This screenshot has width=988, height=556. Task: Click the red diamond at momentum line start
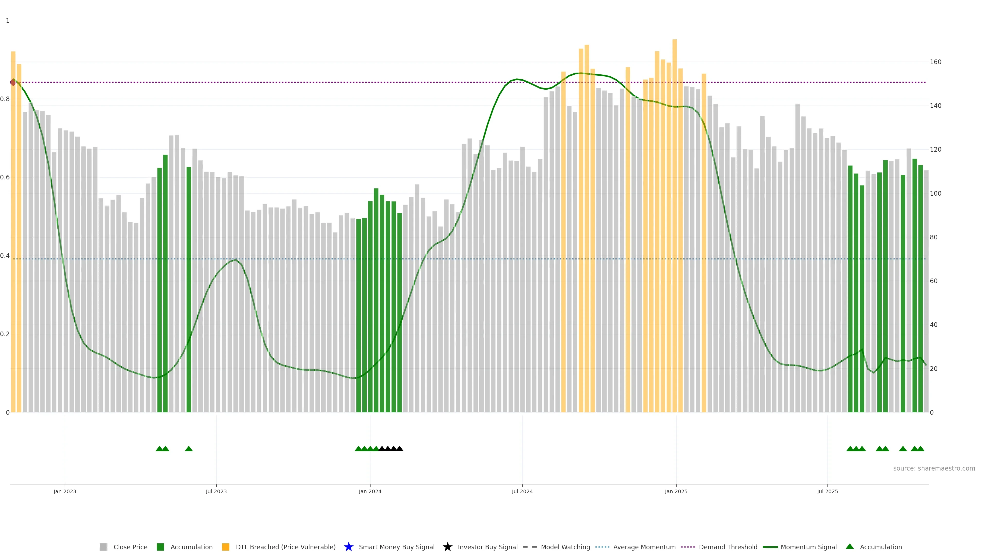click(13, 82)
